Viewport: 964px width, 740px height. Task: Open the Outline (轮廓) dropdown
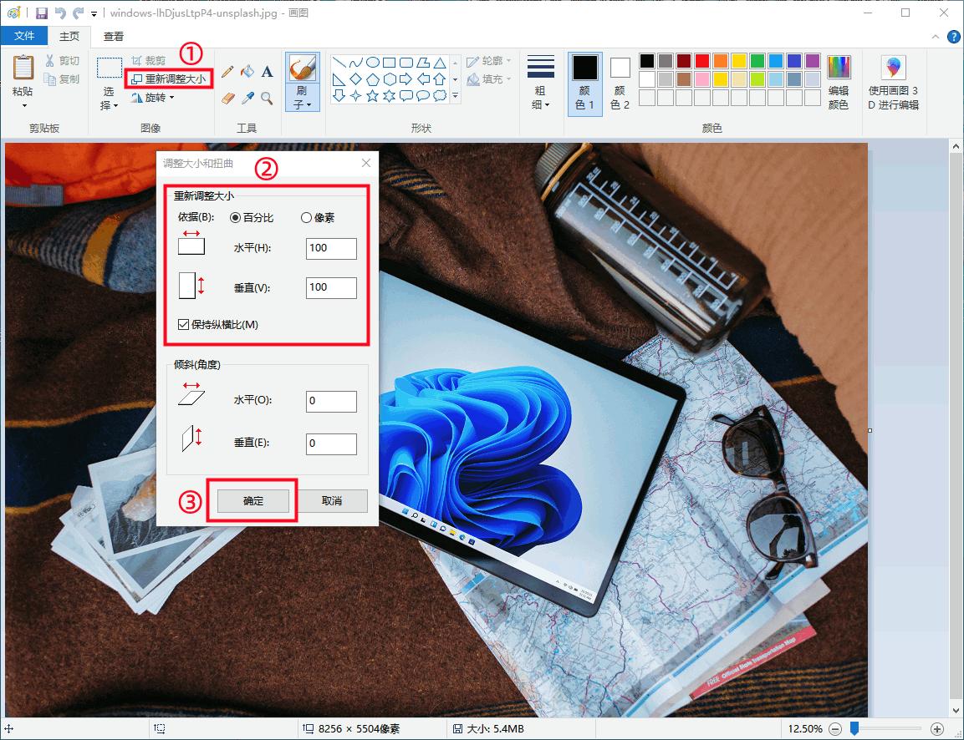489,61
